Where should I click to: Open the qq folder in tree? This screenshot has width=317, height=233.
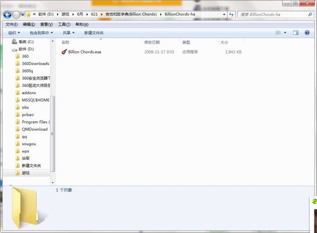point(24,137)
